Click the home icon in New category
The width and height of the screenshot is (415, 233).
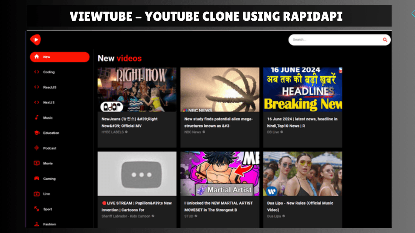[37, 57]
